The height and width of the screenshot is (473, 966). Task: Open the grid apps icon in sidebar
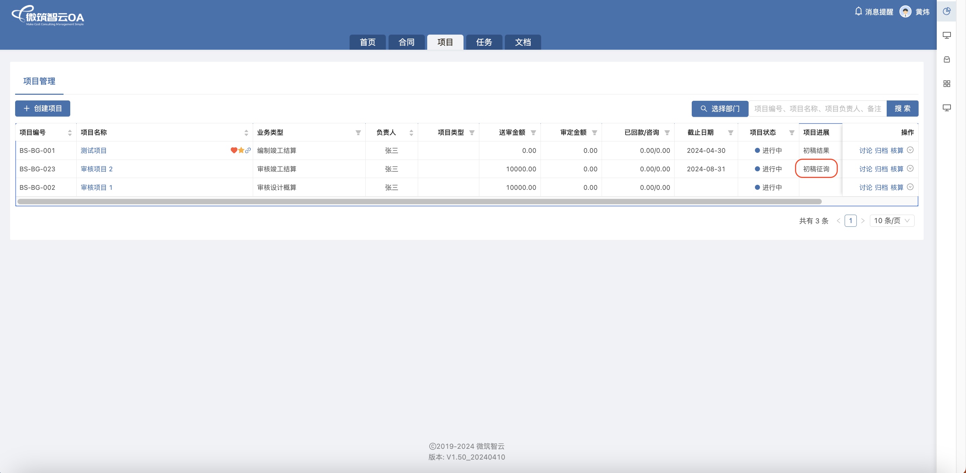(947, 84)
